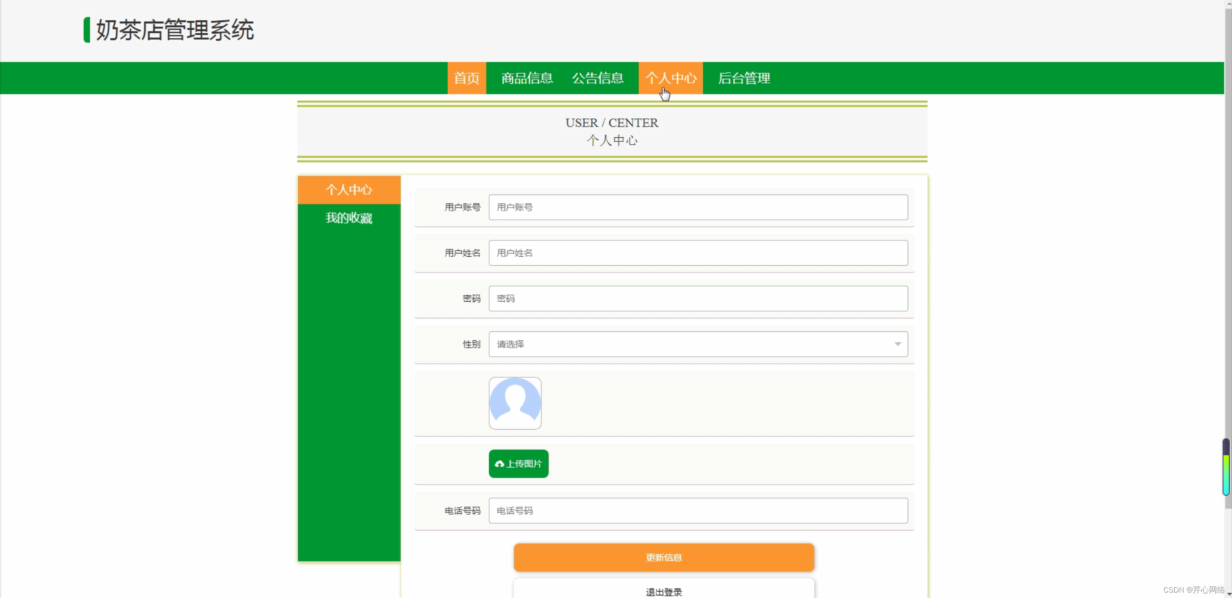
Task: Click 退出登录 to log out
Action: coord(664,591)
